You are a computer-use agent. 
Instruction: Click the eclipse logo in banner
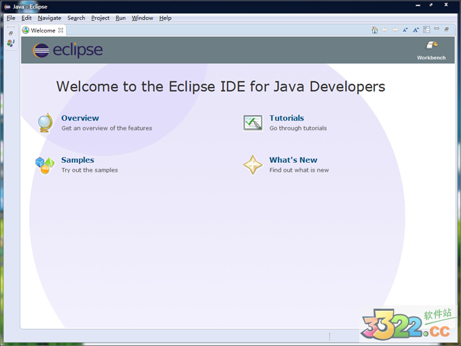[68, 50]
